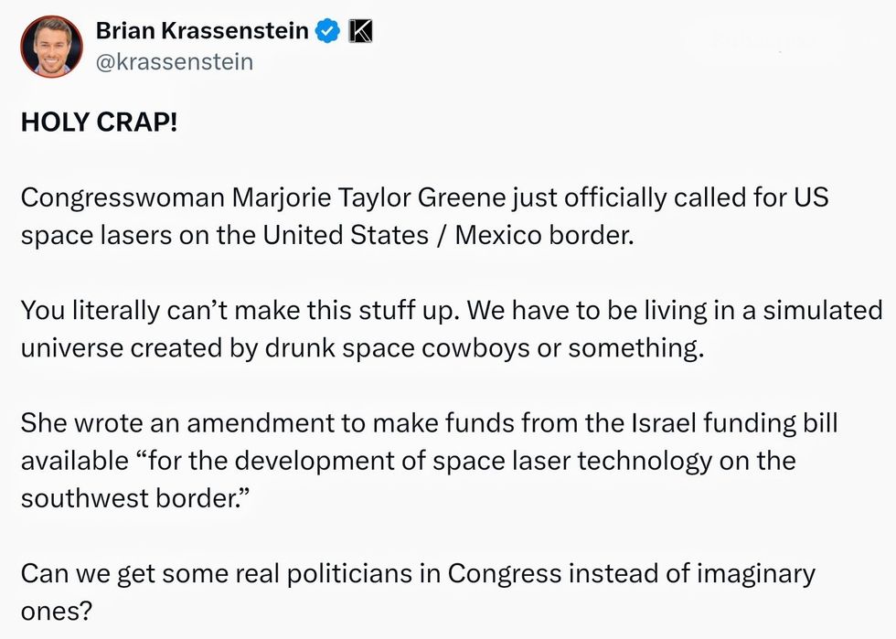
Task: Click the phrase "United States / Mexico border"
Action: click(447, 234)
